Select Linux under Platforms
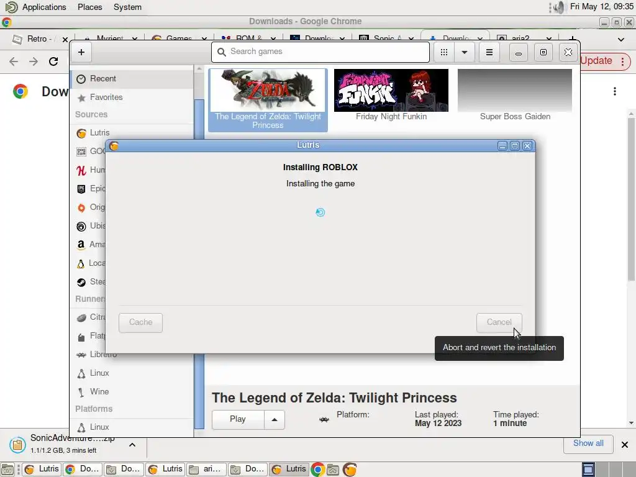 132,427
